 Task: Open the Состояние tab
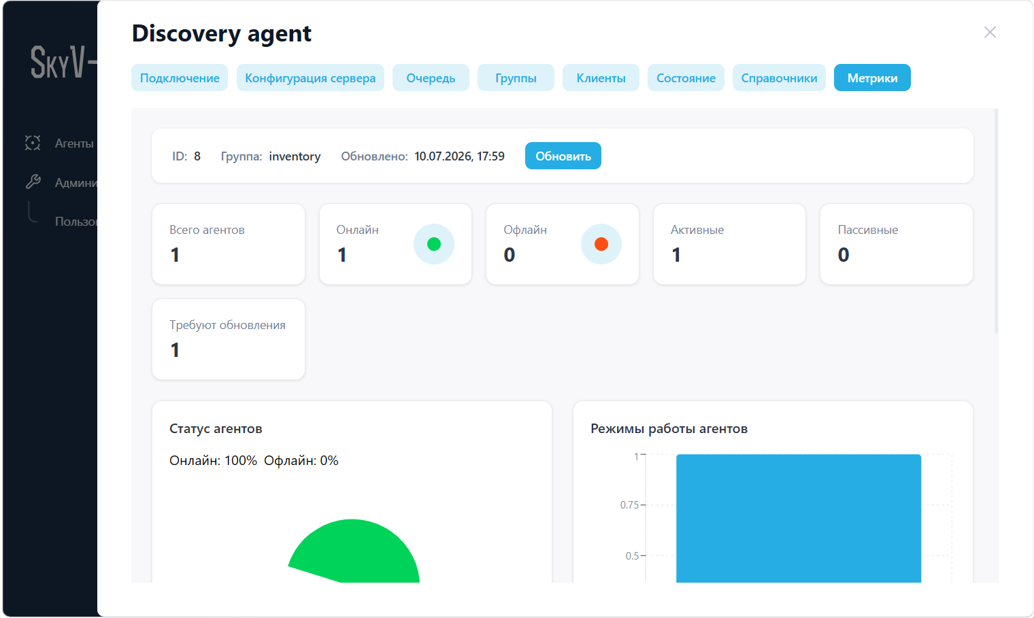tap(686, 78)
